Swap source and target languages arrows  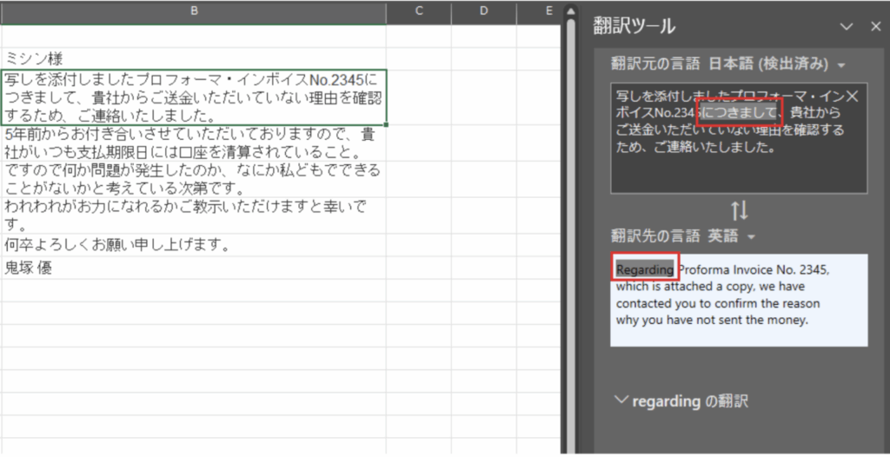click(739, 211)
